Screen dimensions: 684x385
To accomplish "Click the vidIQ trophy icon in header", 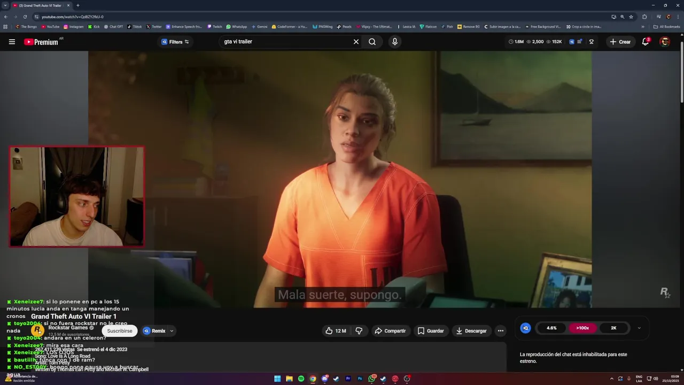I will coord(591,42).
